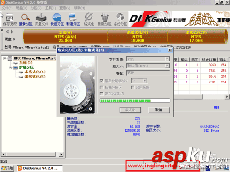Open the 工具(T) menu
This screenshot has height=172, width=230.
point(51,8)
